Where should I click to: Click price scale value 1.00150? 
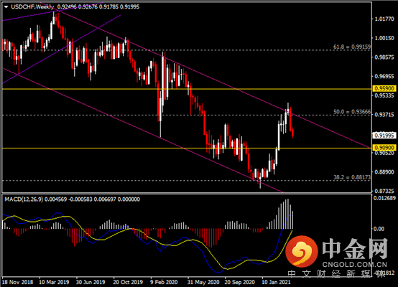coord(384,38)
